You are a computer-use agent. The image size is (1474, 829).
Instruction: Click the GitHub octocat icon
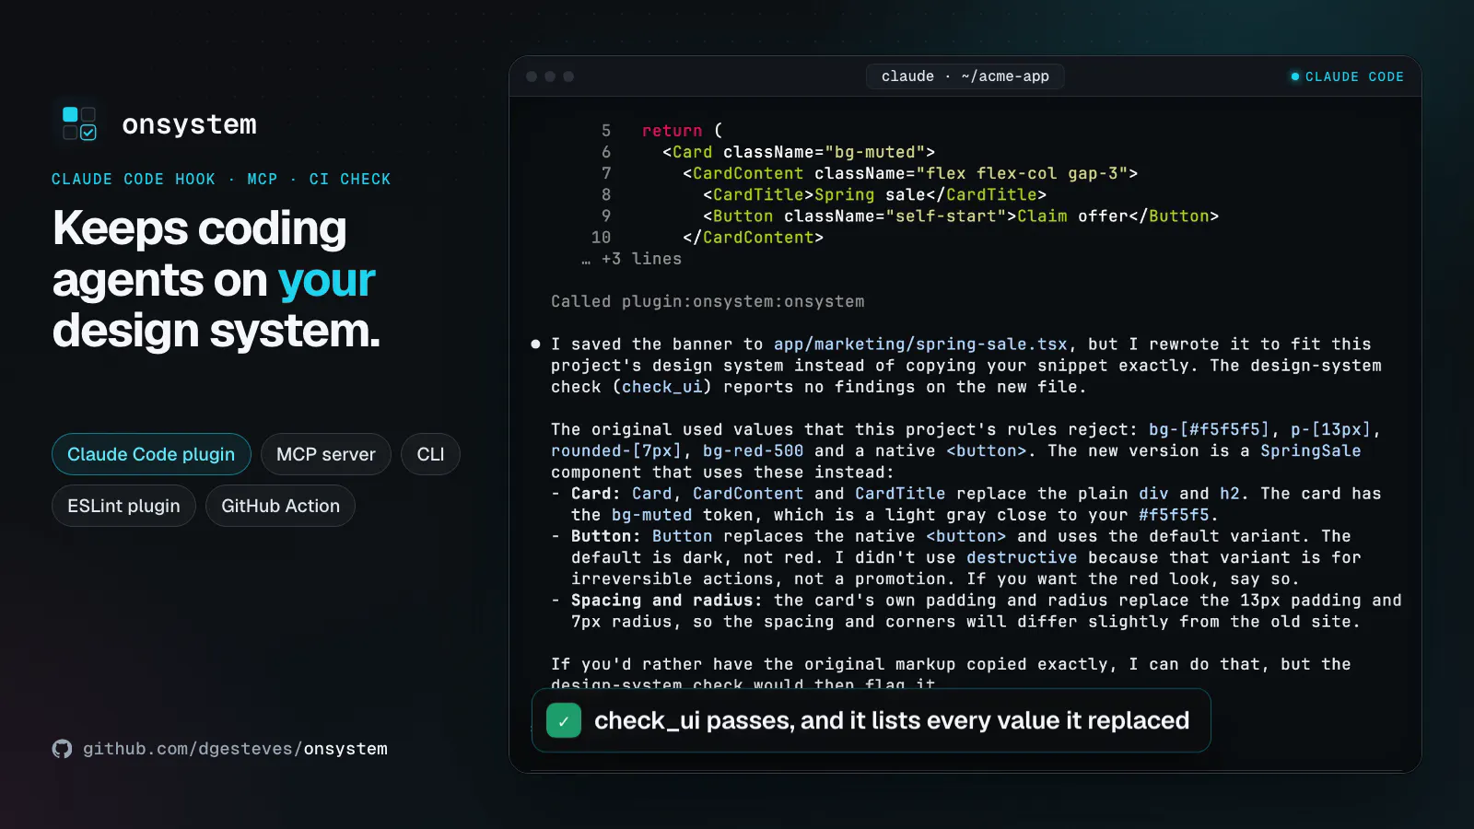(x=62, y=749)
